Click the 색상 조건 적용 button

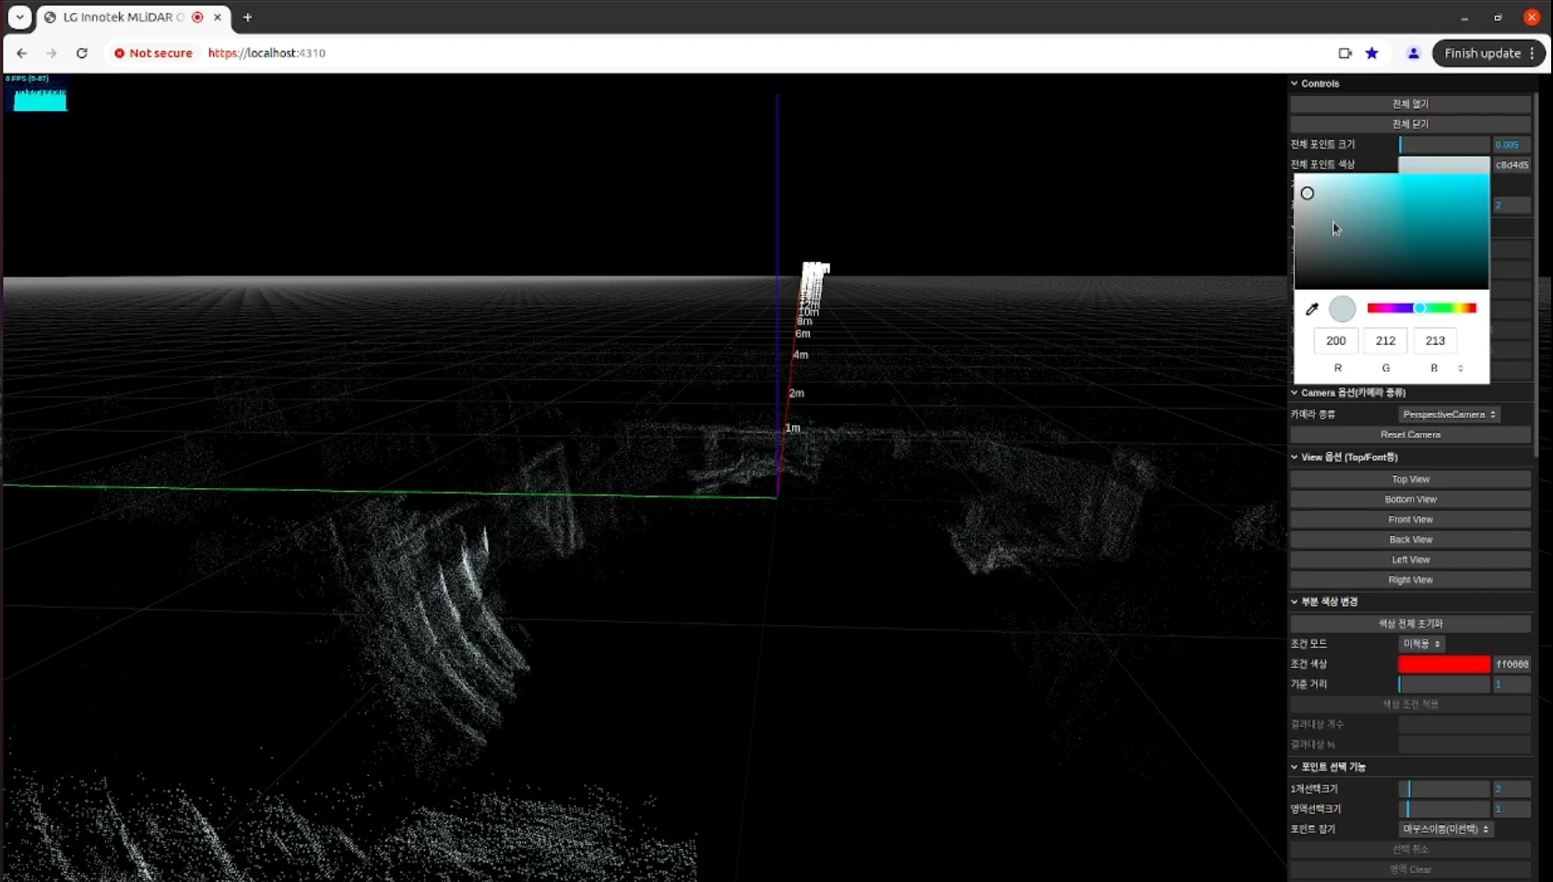[x=1410, y=704]
